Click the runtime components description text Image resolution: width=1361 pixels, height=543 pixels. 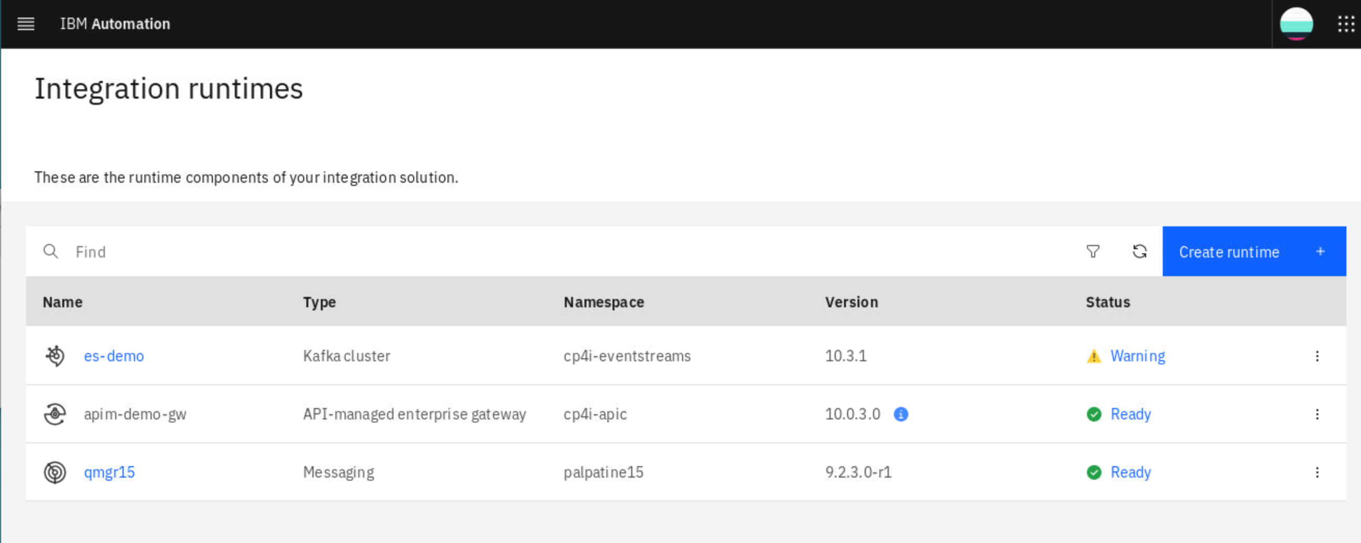tap(246, 178)
